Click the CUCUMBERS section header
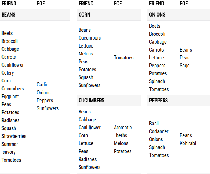Viewport: 210px width, 174px height. point(109,101)
